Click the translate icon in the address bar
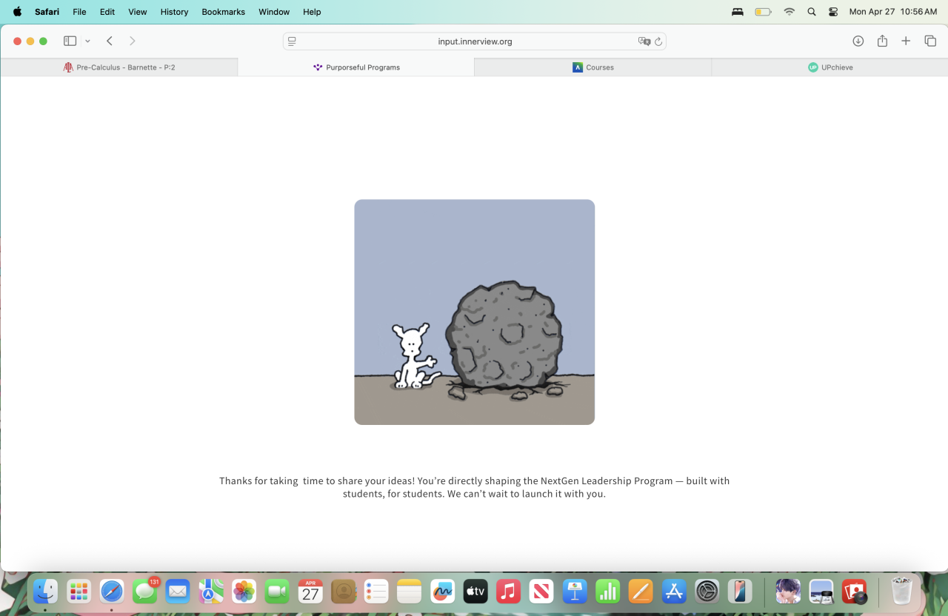 pos(644,41)
